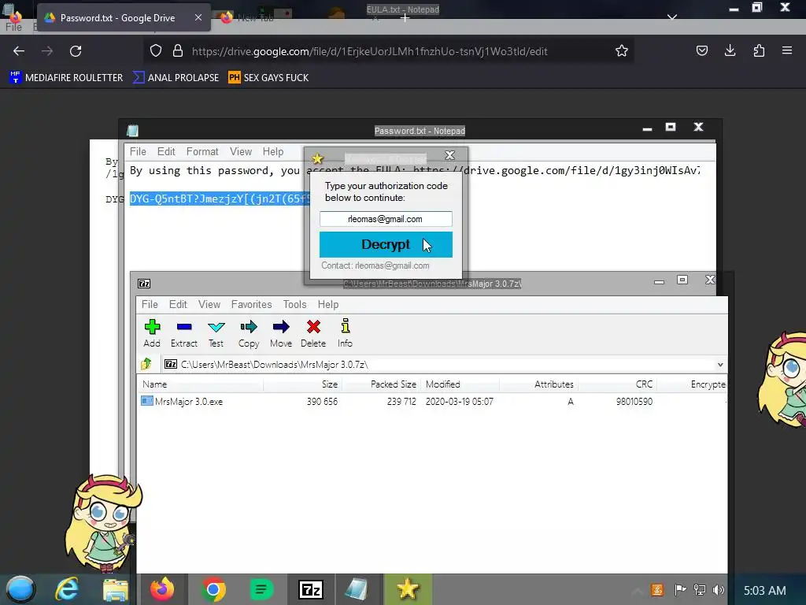Image resolution: width=806 pixels, height=605 pixels.
Task: Open View menu in 7-Zip
Action: click(209, 305)
